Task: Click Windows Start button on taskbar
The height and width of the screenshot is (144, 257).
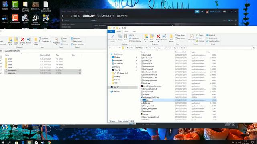Action: 3,142
